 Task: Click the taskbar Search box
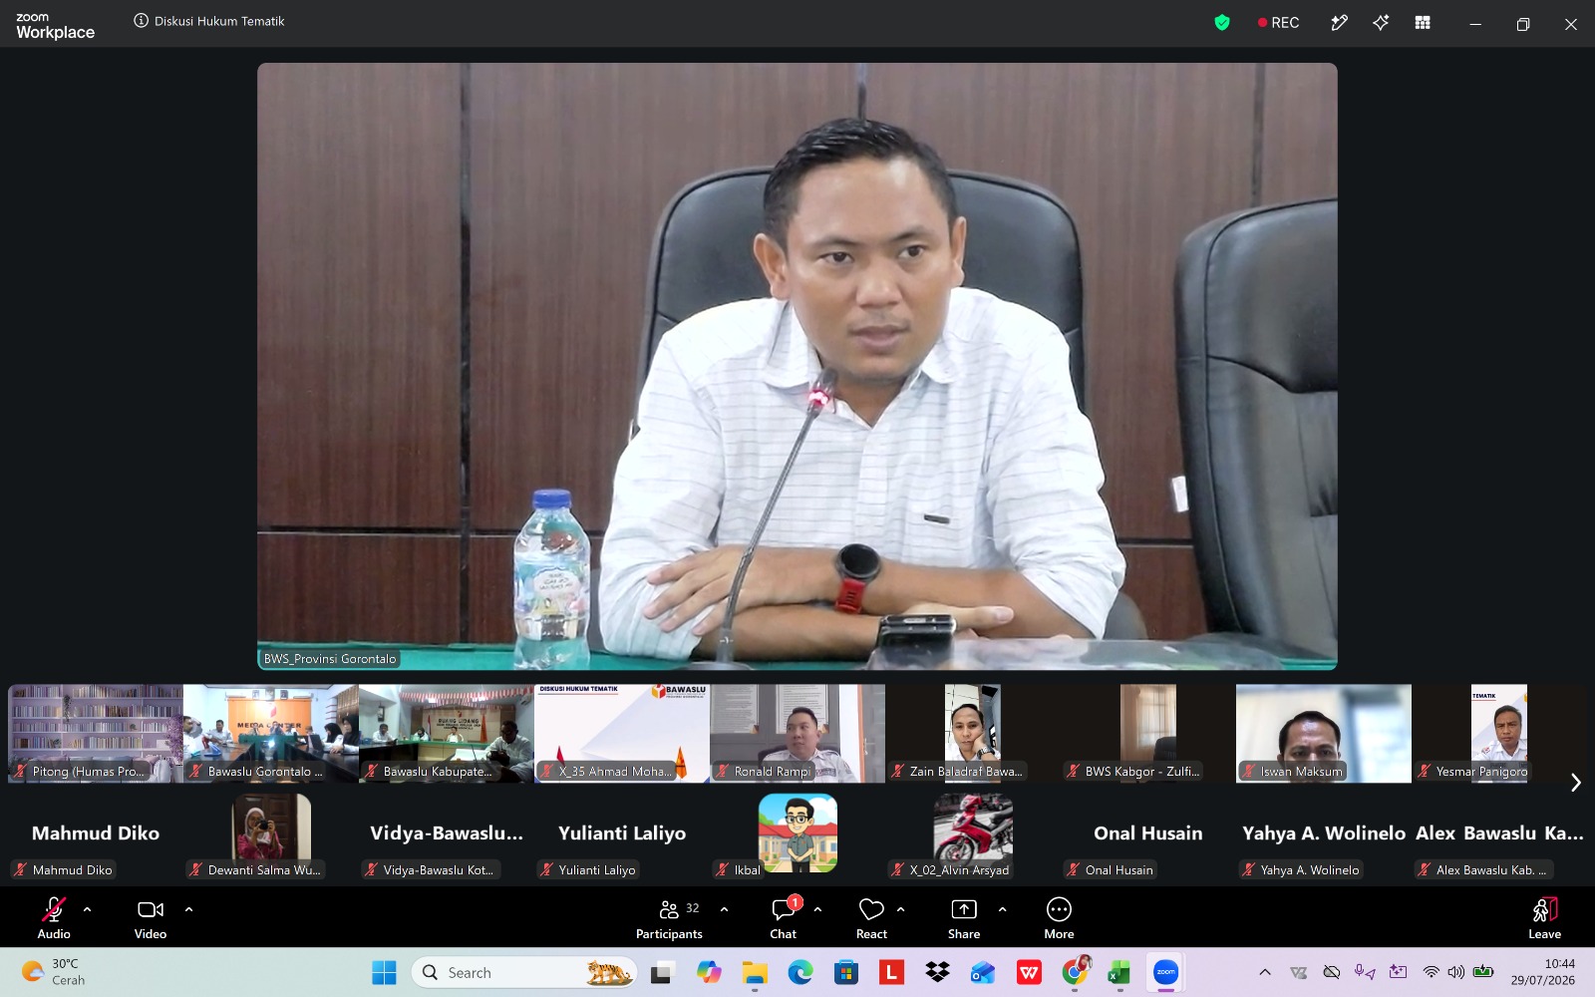pyautogui.click(x=524, y=972)
